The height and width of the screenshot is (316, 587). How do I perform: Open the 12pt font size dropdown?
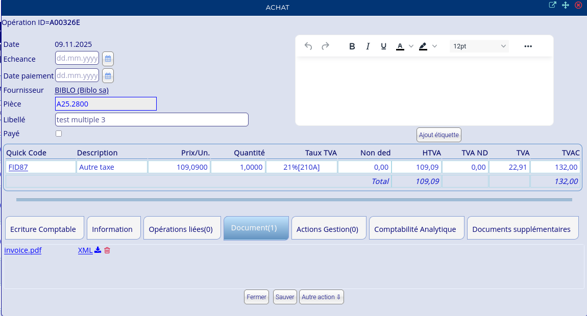pyautogui.click(x=479, y=46)
